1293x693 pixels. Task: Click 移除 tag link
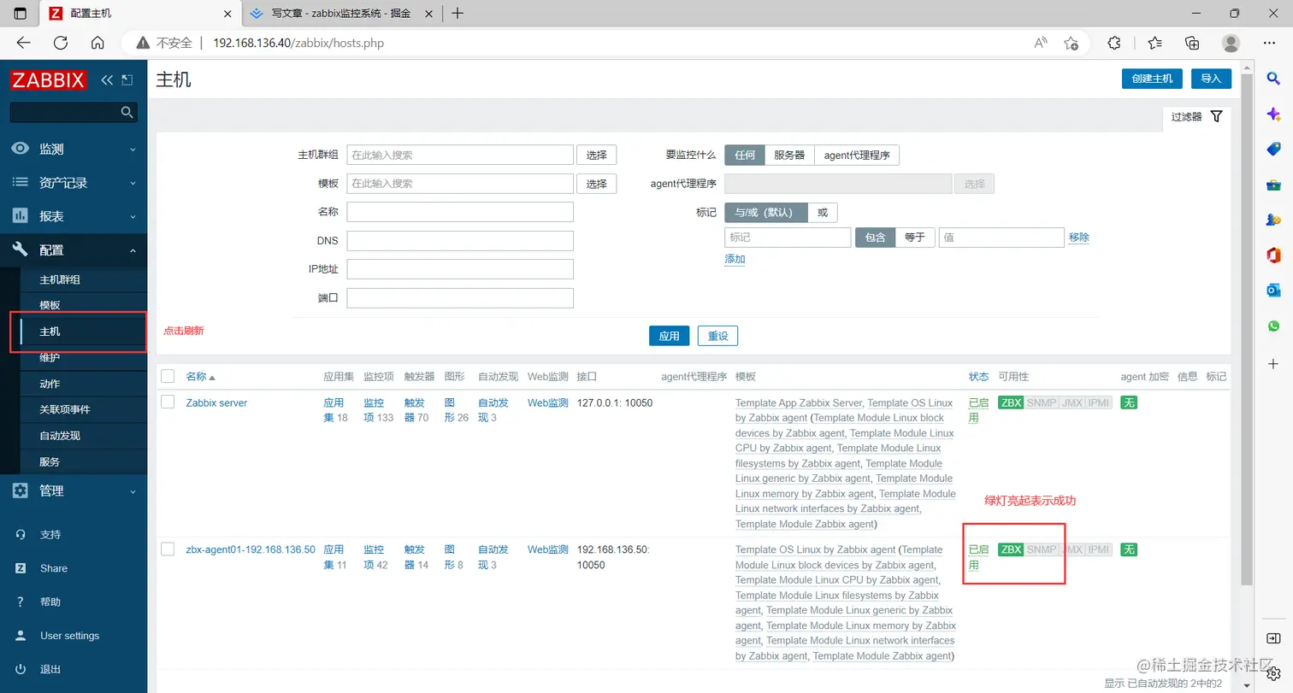point(1079,238)
